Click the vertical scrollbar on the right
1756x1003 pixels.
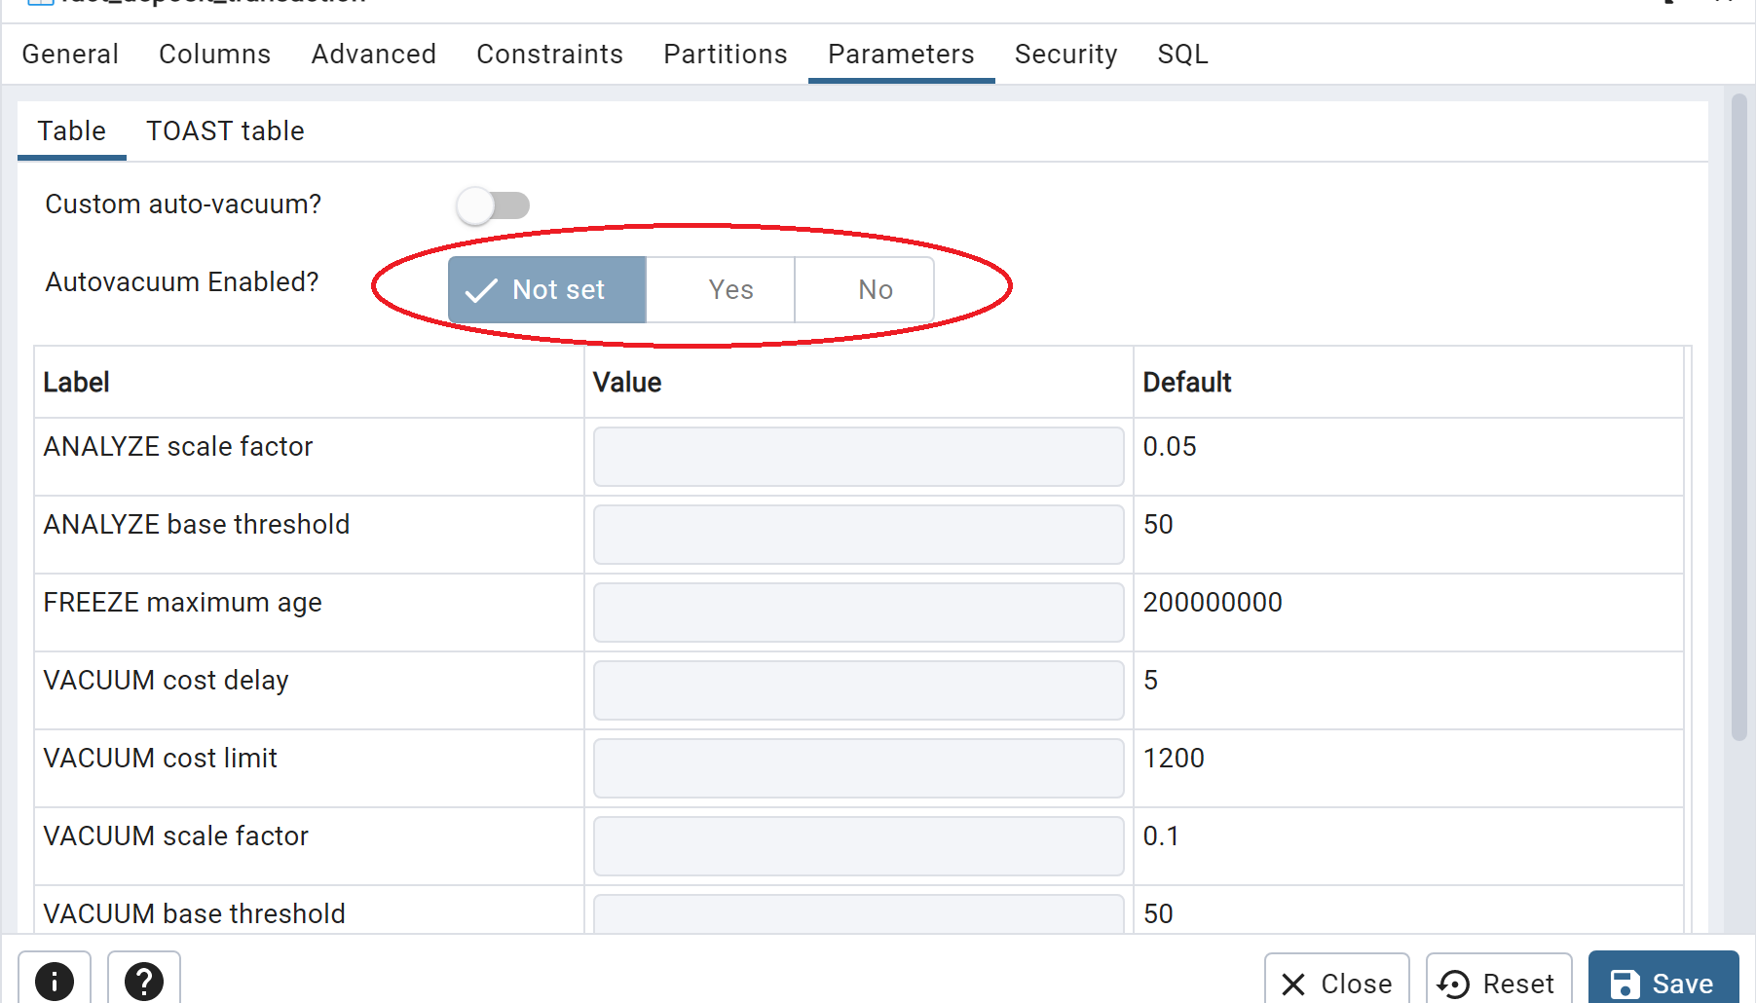[x=1738, y=419]
